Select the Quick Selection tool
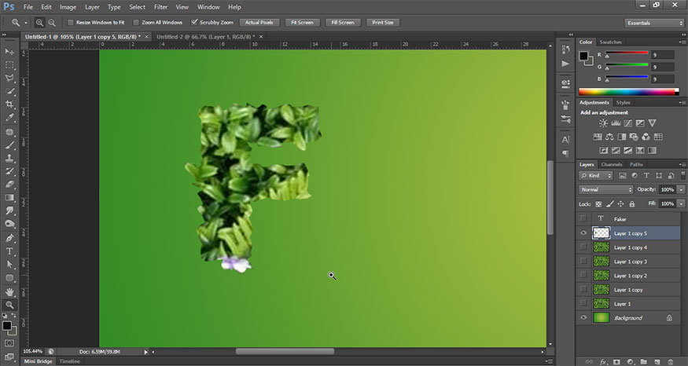Viewport: 688px width, 366px height. 9,91
